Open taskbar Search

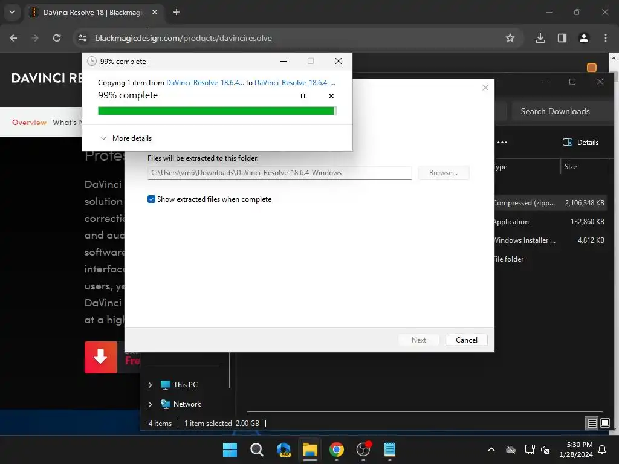256,449
